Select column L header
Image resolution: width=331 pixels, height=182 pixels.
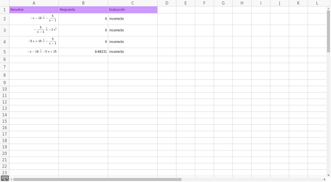coord(317,3)
